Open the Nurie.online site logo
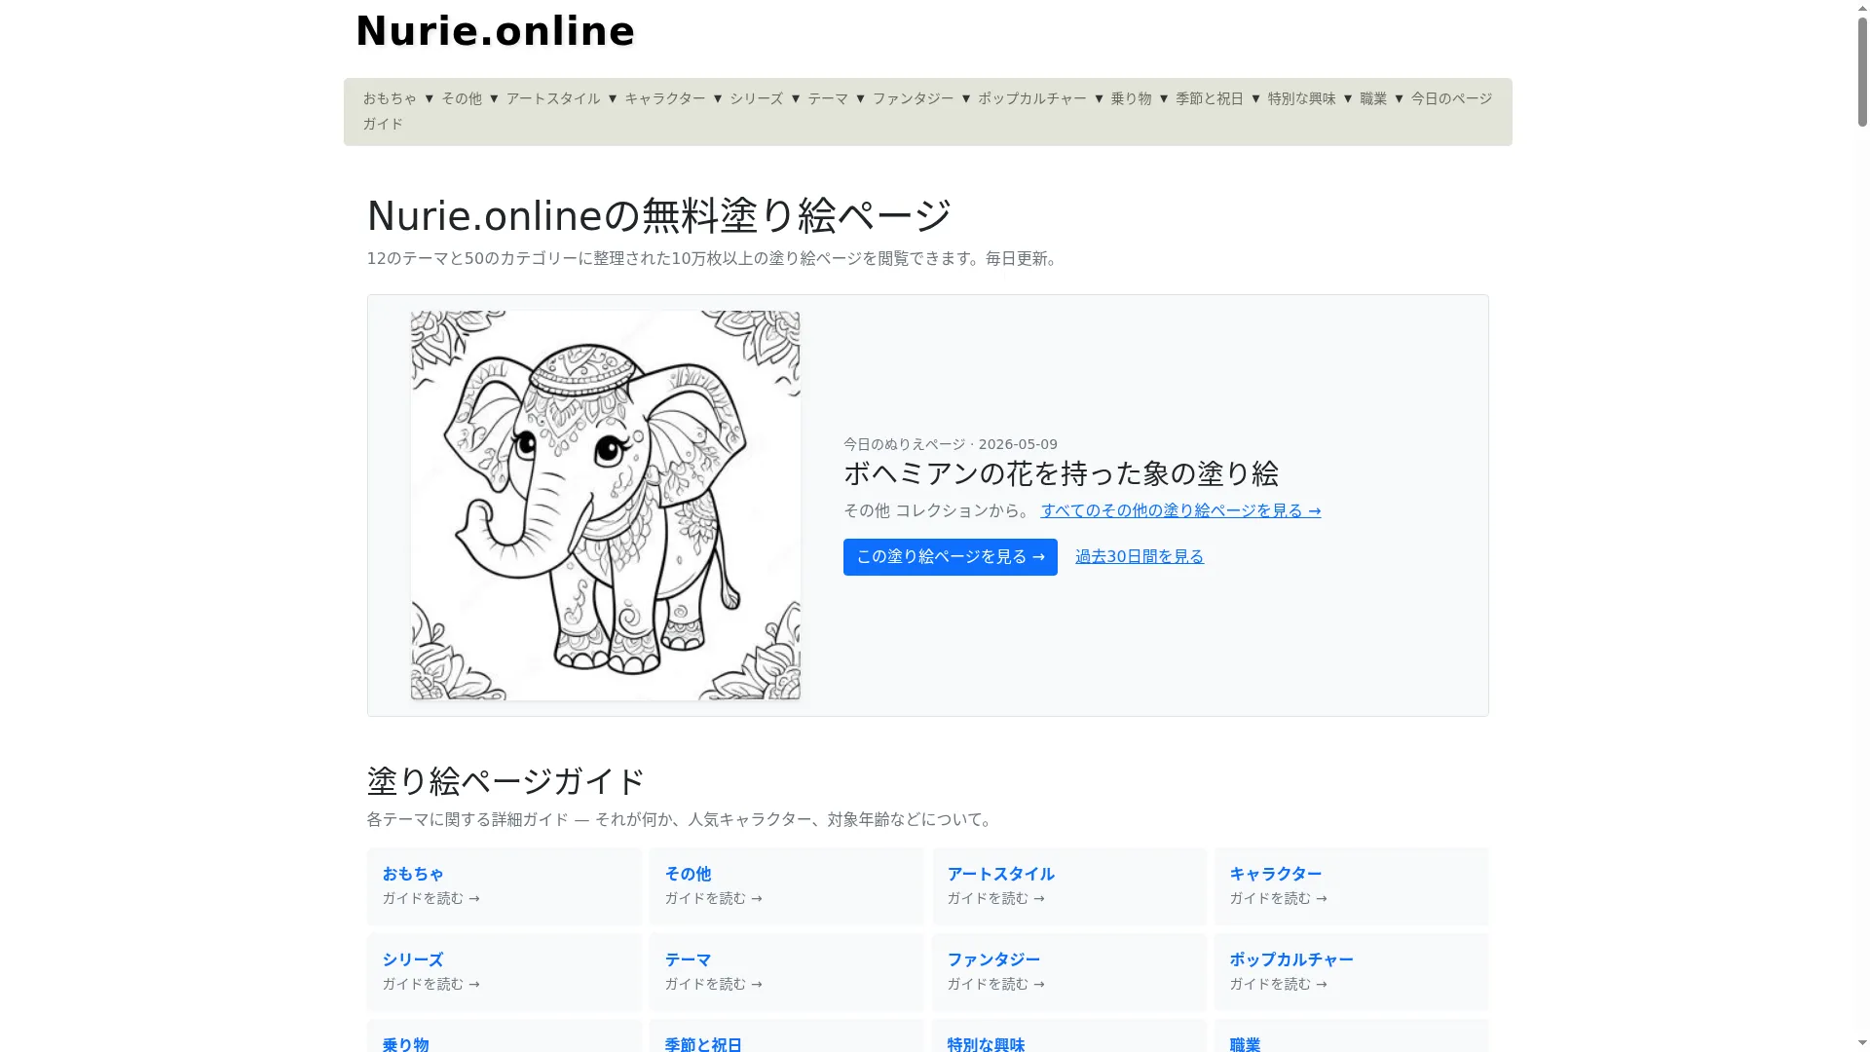 click(495, 31)
